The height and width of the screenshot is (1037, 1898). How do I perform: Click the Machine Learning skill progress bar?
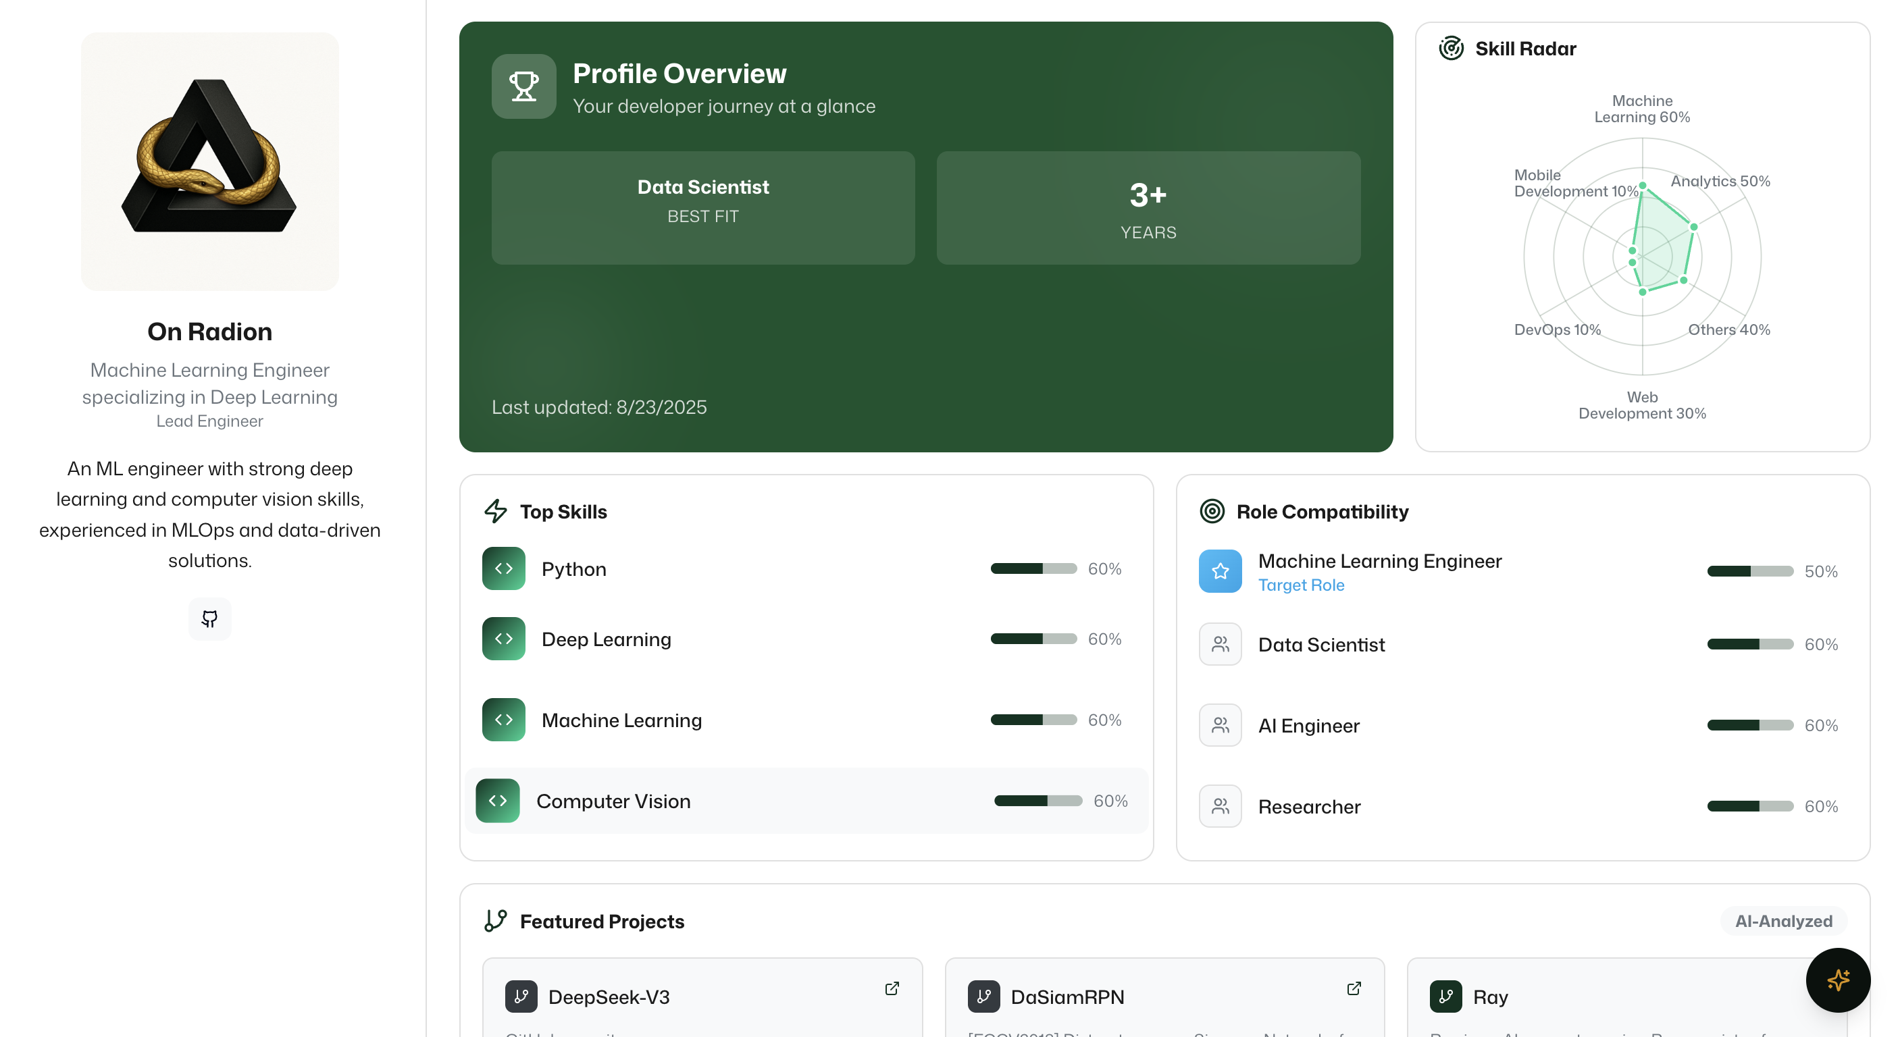pos(1033,720)
